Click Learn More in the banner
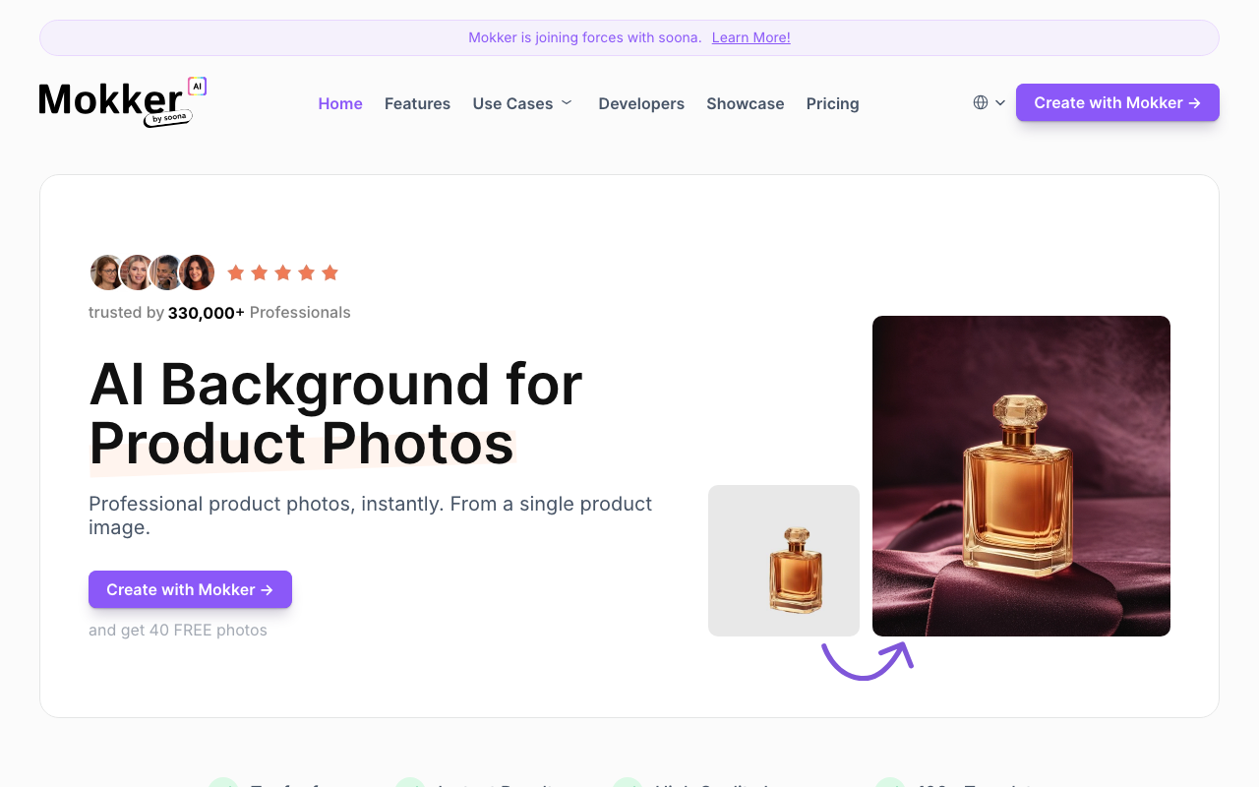The height and width of the screenshot is (787, 1259). 751,37
